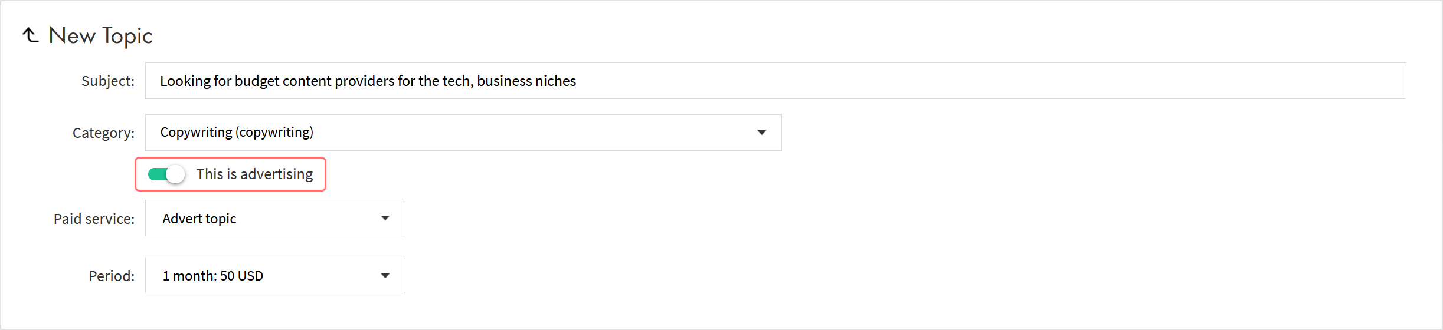Click the back arrow beside New Topic
Screen dimensions: 1443x330
(x=31, y=35)
